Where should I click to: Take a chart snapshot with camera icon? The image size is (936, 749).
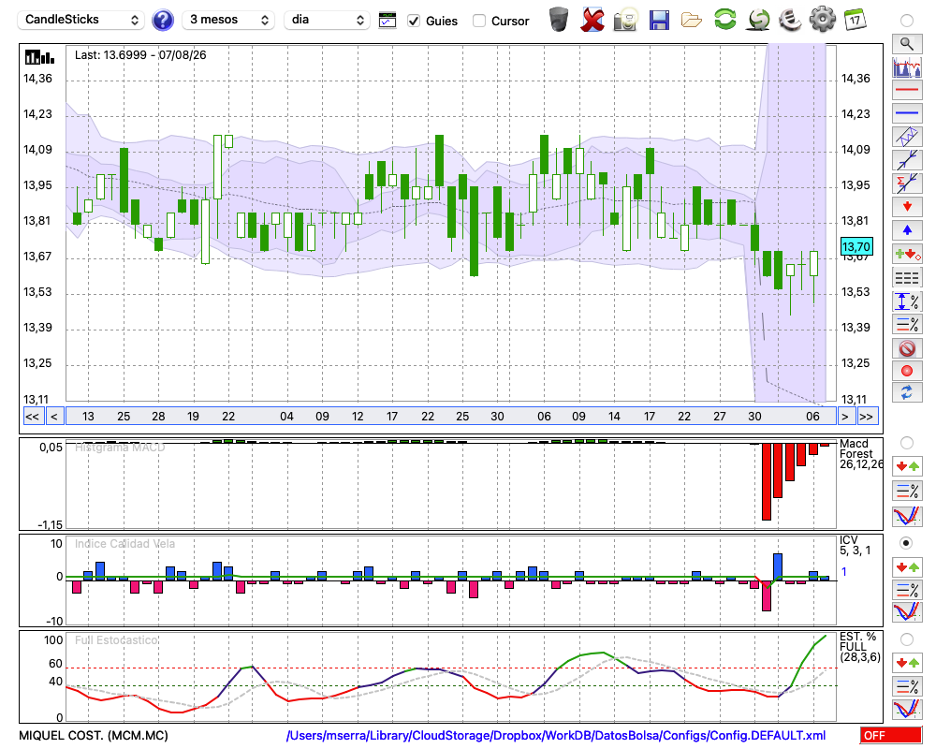(625, 20)
